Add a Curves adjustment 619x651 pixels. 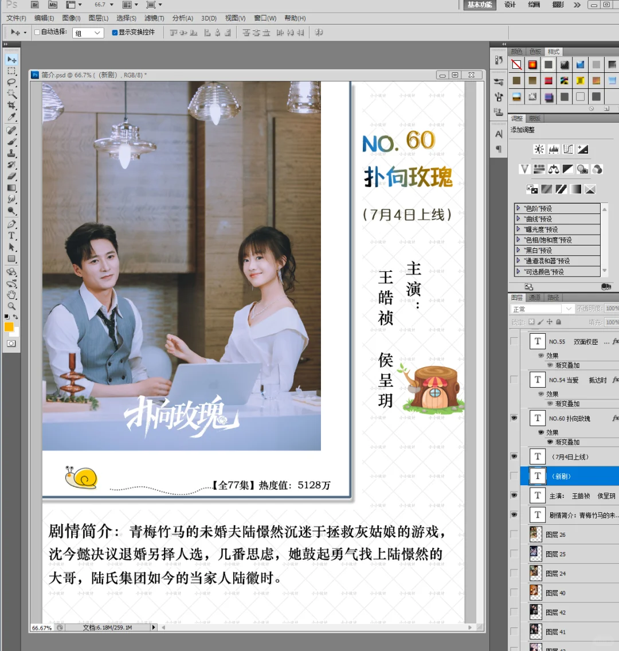click(568, 150)
